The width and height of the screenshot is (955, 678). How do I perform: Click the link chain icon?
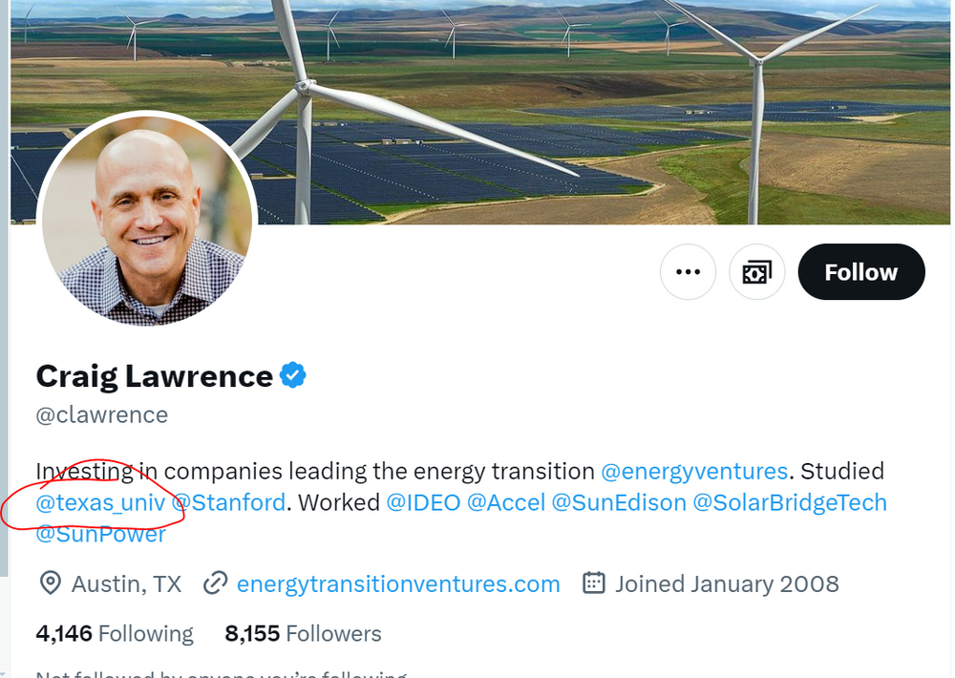[x=216, y=583]
